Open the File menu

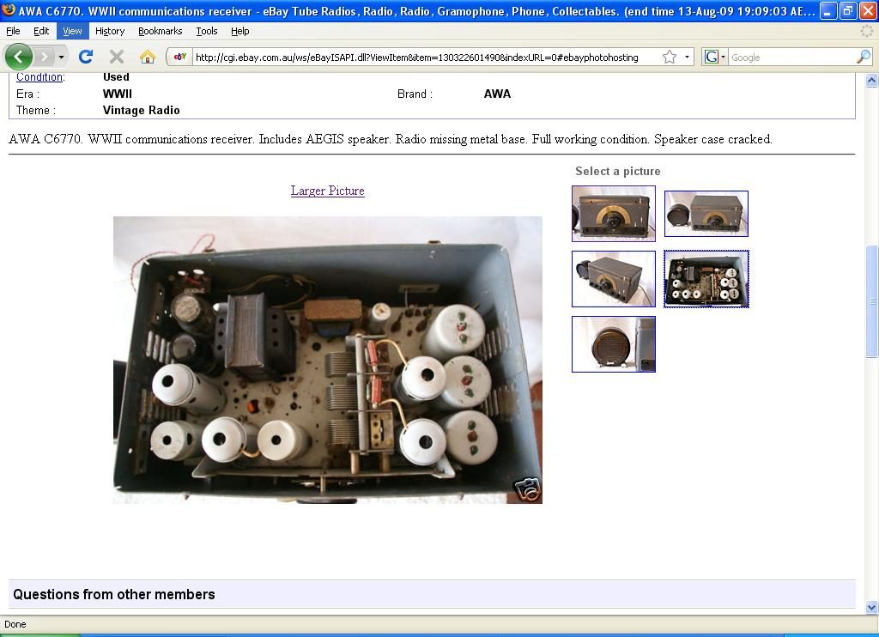tap(13, 31)
